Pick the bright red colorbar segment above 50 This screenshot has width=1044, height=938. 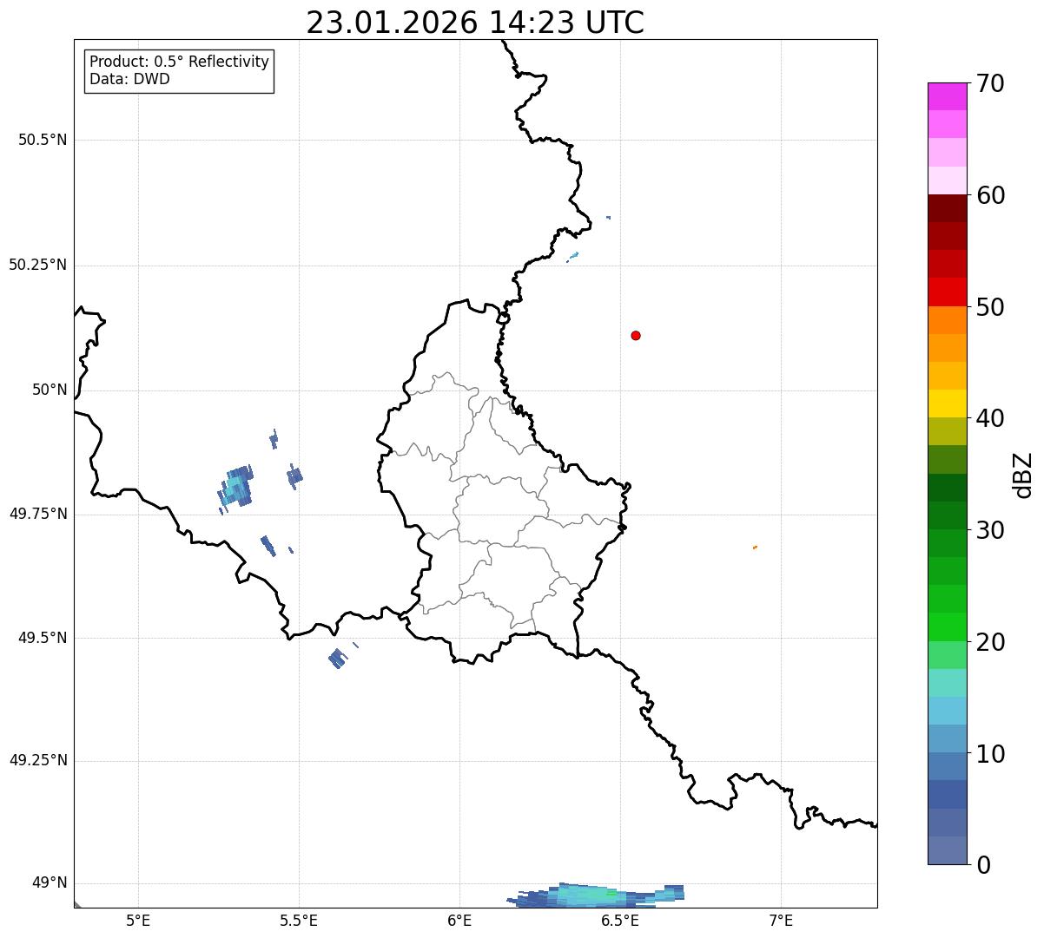pos(948,292)
